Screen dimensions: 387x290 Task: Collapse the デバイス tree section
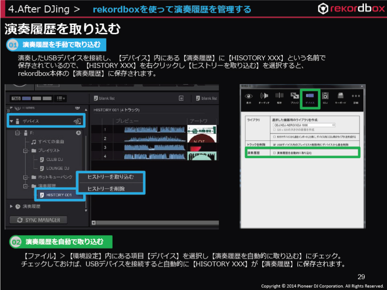(12, 121)
